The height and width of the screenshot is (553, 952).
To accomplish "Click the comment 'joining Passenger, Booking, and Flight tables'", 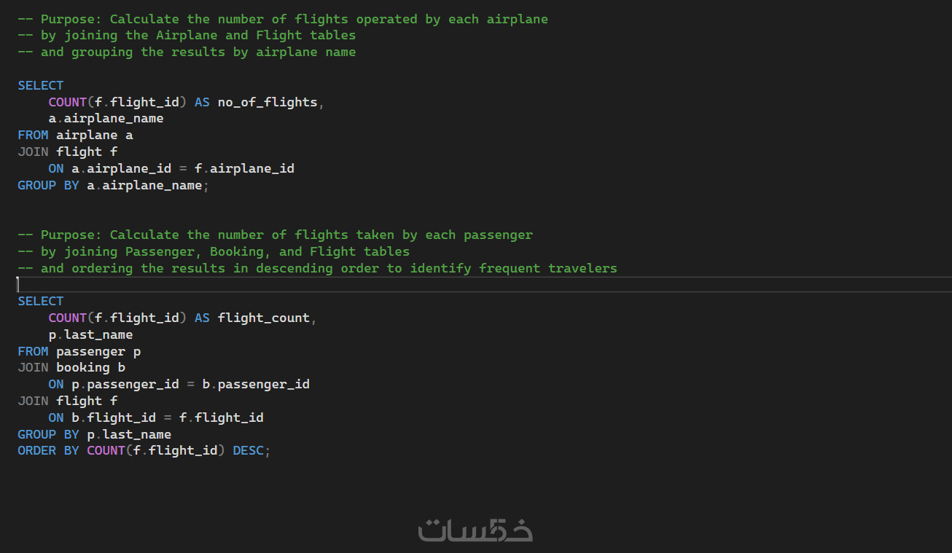I will coord(214,251).
